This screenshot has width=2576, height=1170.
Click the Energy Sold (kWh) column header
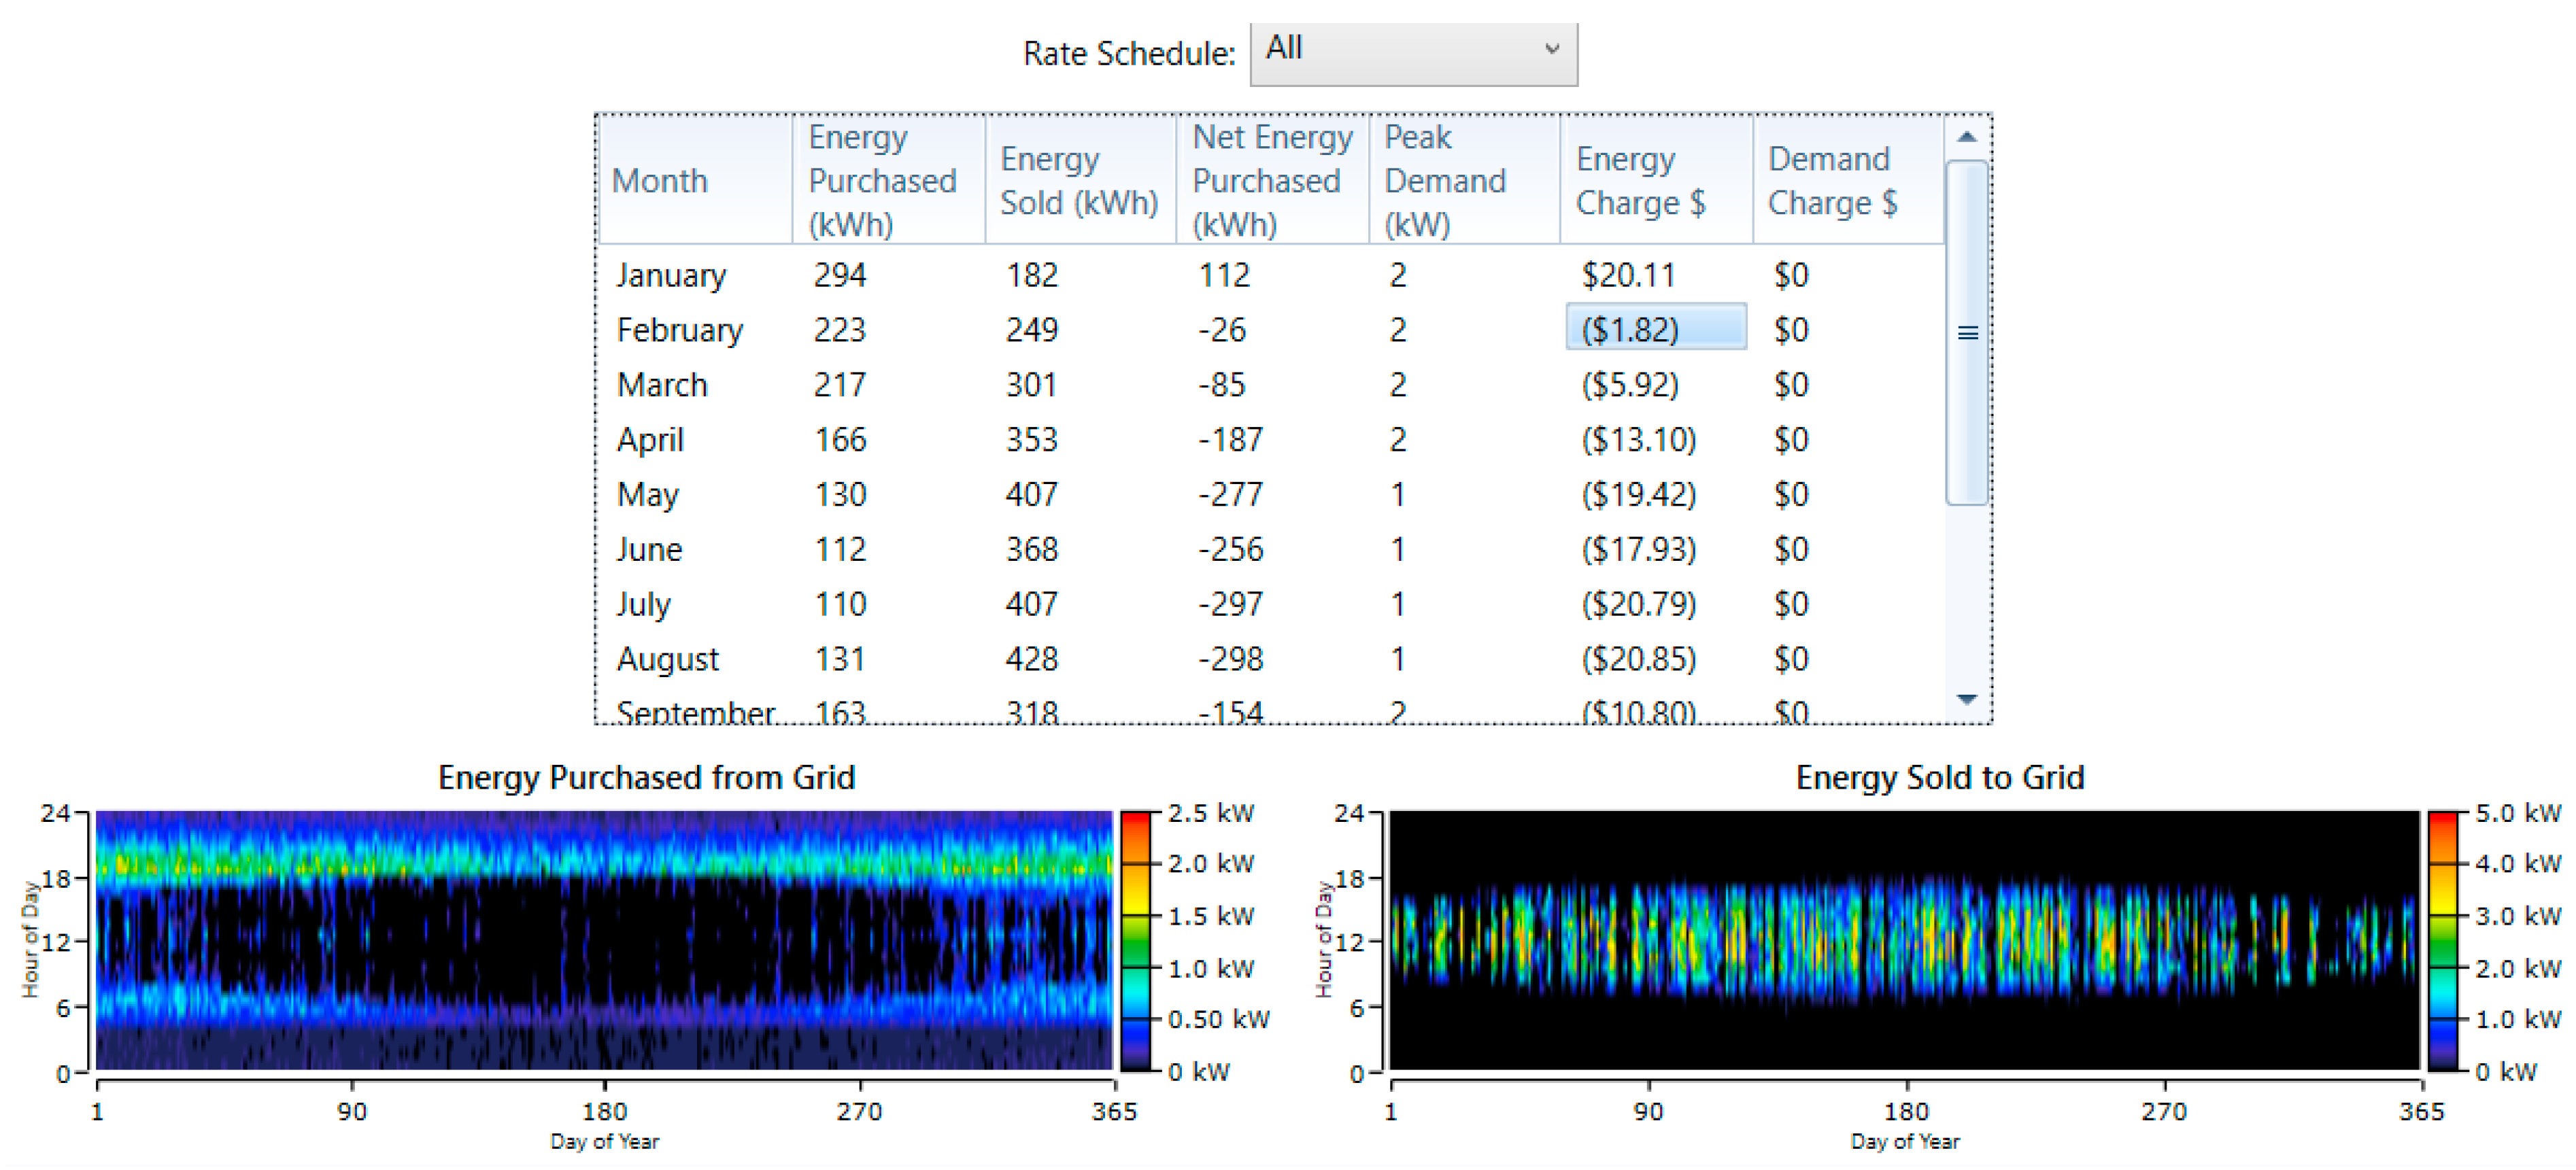click(x=1079, y=181)
